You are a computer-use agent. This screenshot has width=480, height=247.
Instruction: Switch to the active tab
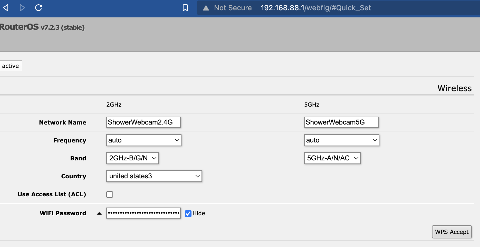pyautogui.click(x=11, y=66)
